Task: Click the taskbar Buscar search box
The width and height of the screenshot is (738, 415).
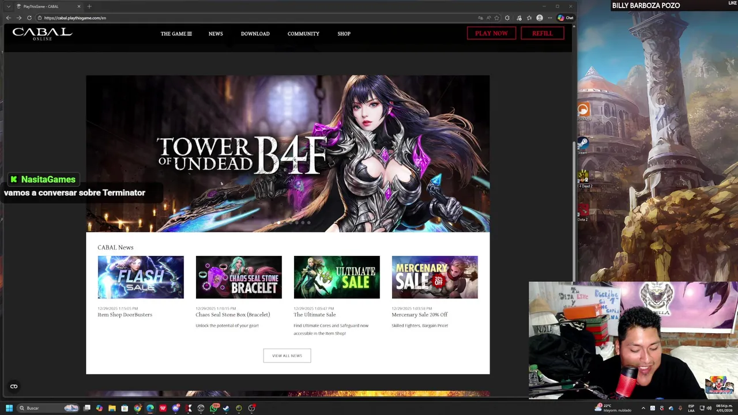Action: point(47,408)
